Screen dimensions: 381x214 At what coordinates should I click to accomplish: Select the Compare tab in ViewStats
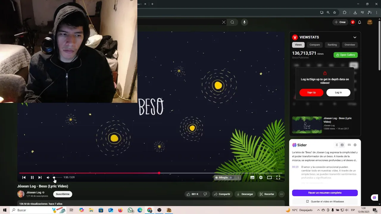point(315,45)
